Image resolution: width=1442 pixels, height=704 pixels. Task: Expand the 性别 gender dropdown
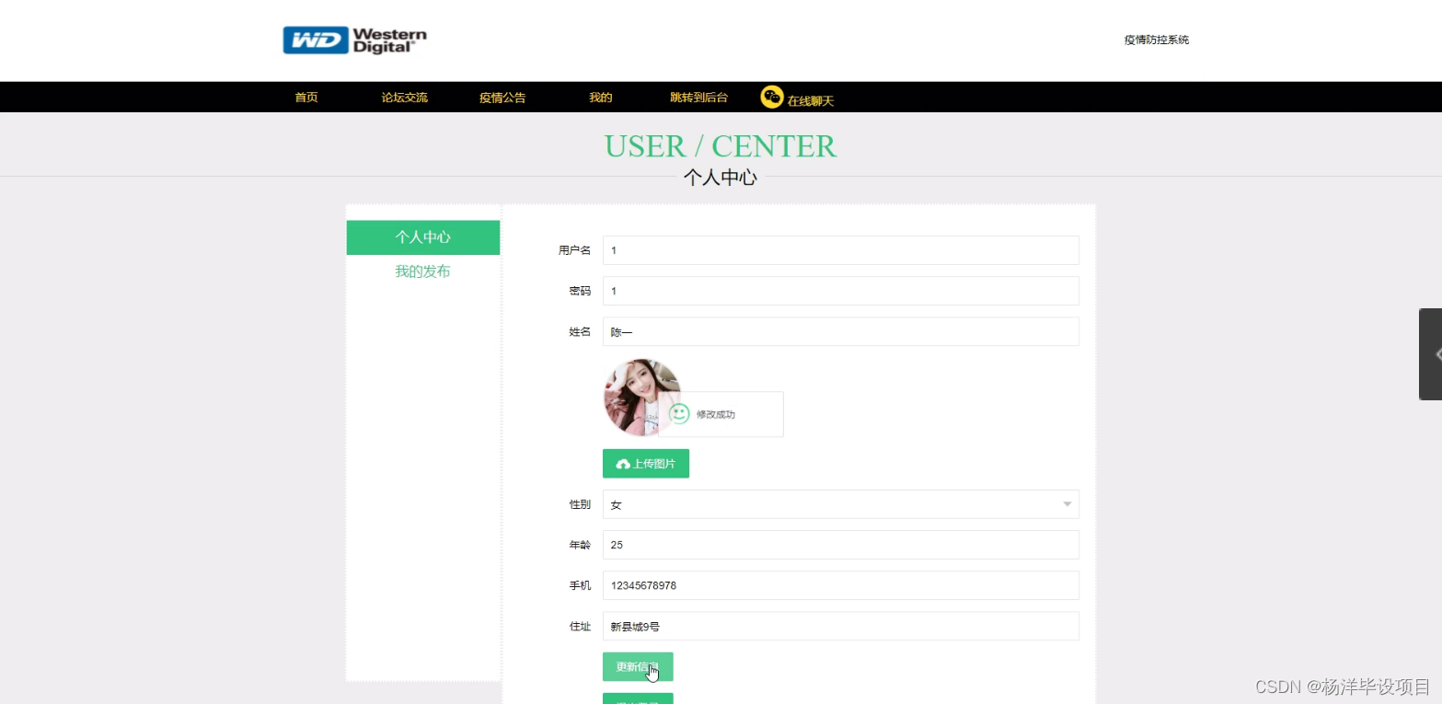[x=1066, y=504]
